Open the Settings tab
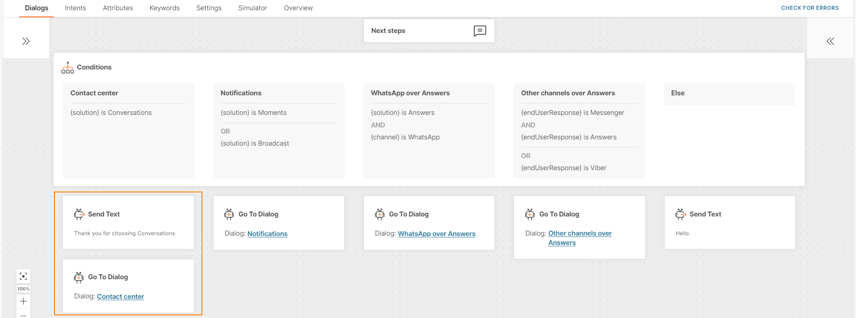This screenshot has width=856, height=318. click(x=209, y=8)
